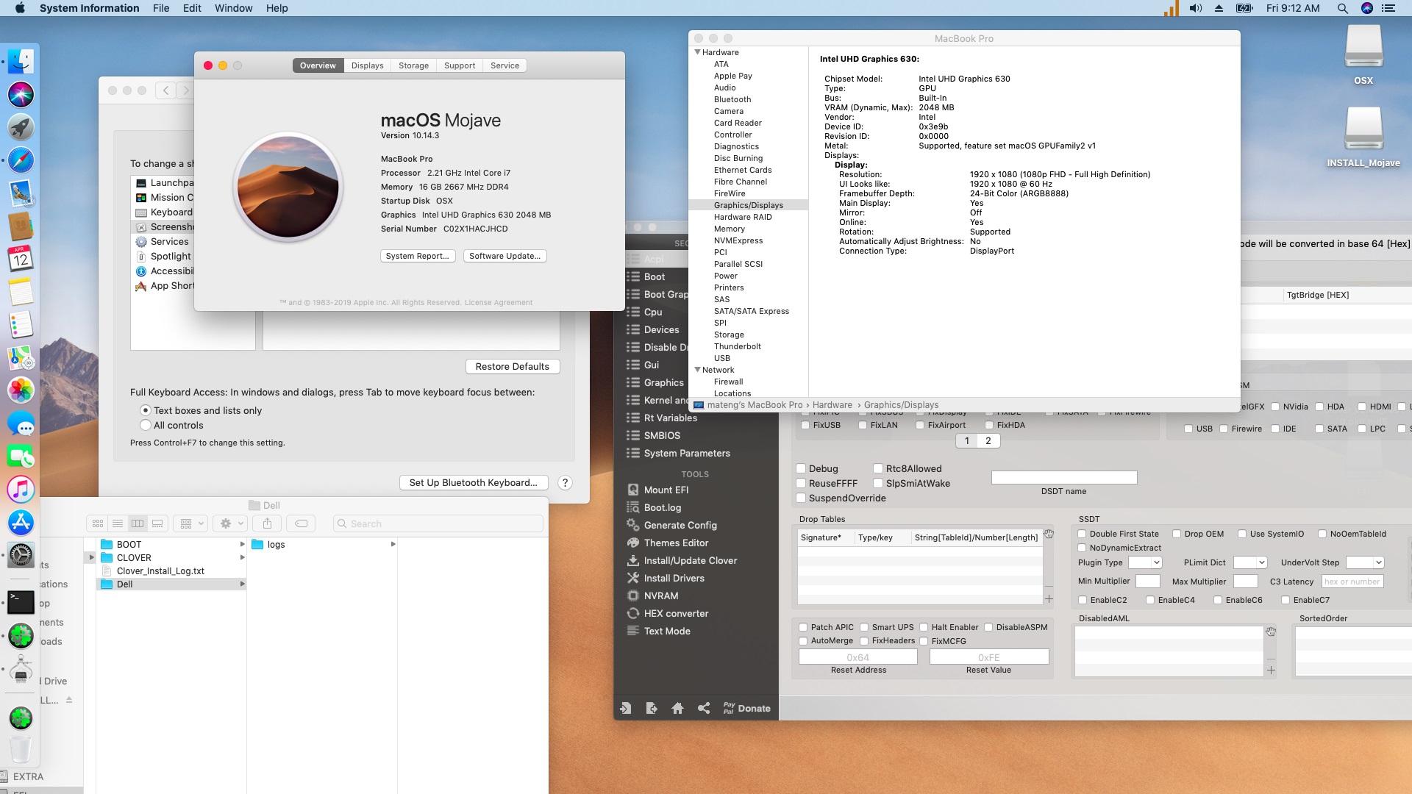1412x794 pixels.
Task: Check the Patch APIC option
Action: tap(803, 627)
